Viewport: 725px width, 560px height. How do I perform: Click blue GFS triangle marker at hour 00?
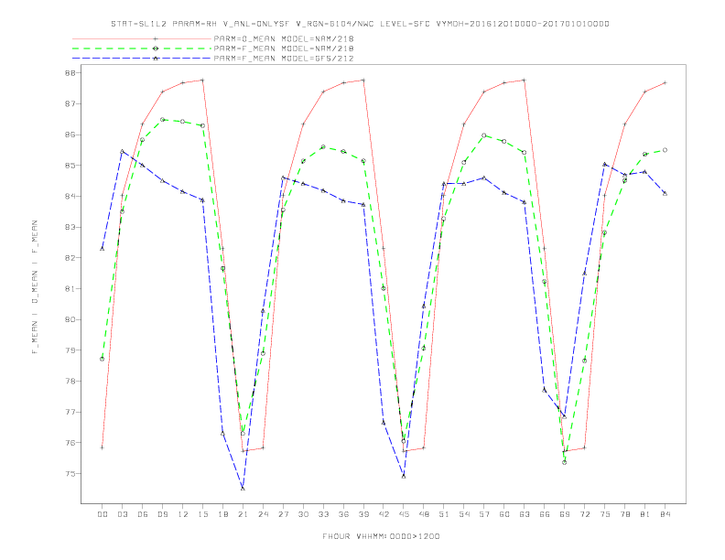(x=103, y=249)
